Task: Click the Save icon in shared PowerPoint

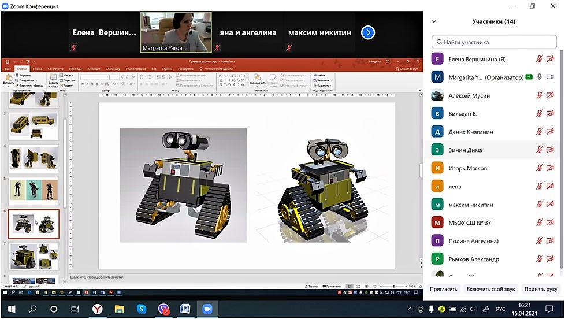Action: coord(7,62)
